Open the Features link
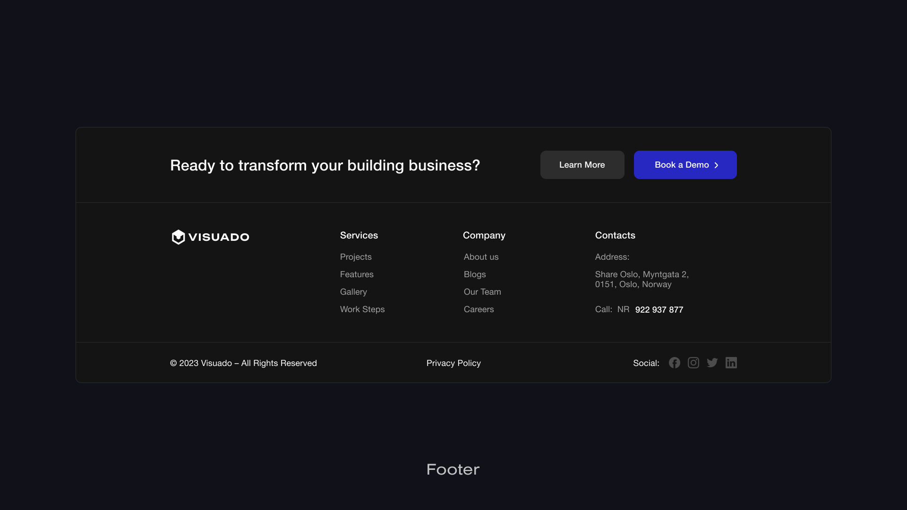 pyautogui.click(x=357, y=274)
